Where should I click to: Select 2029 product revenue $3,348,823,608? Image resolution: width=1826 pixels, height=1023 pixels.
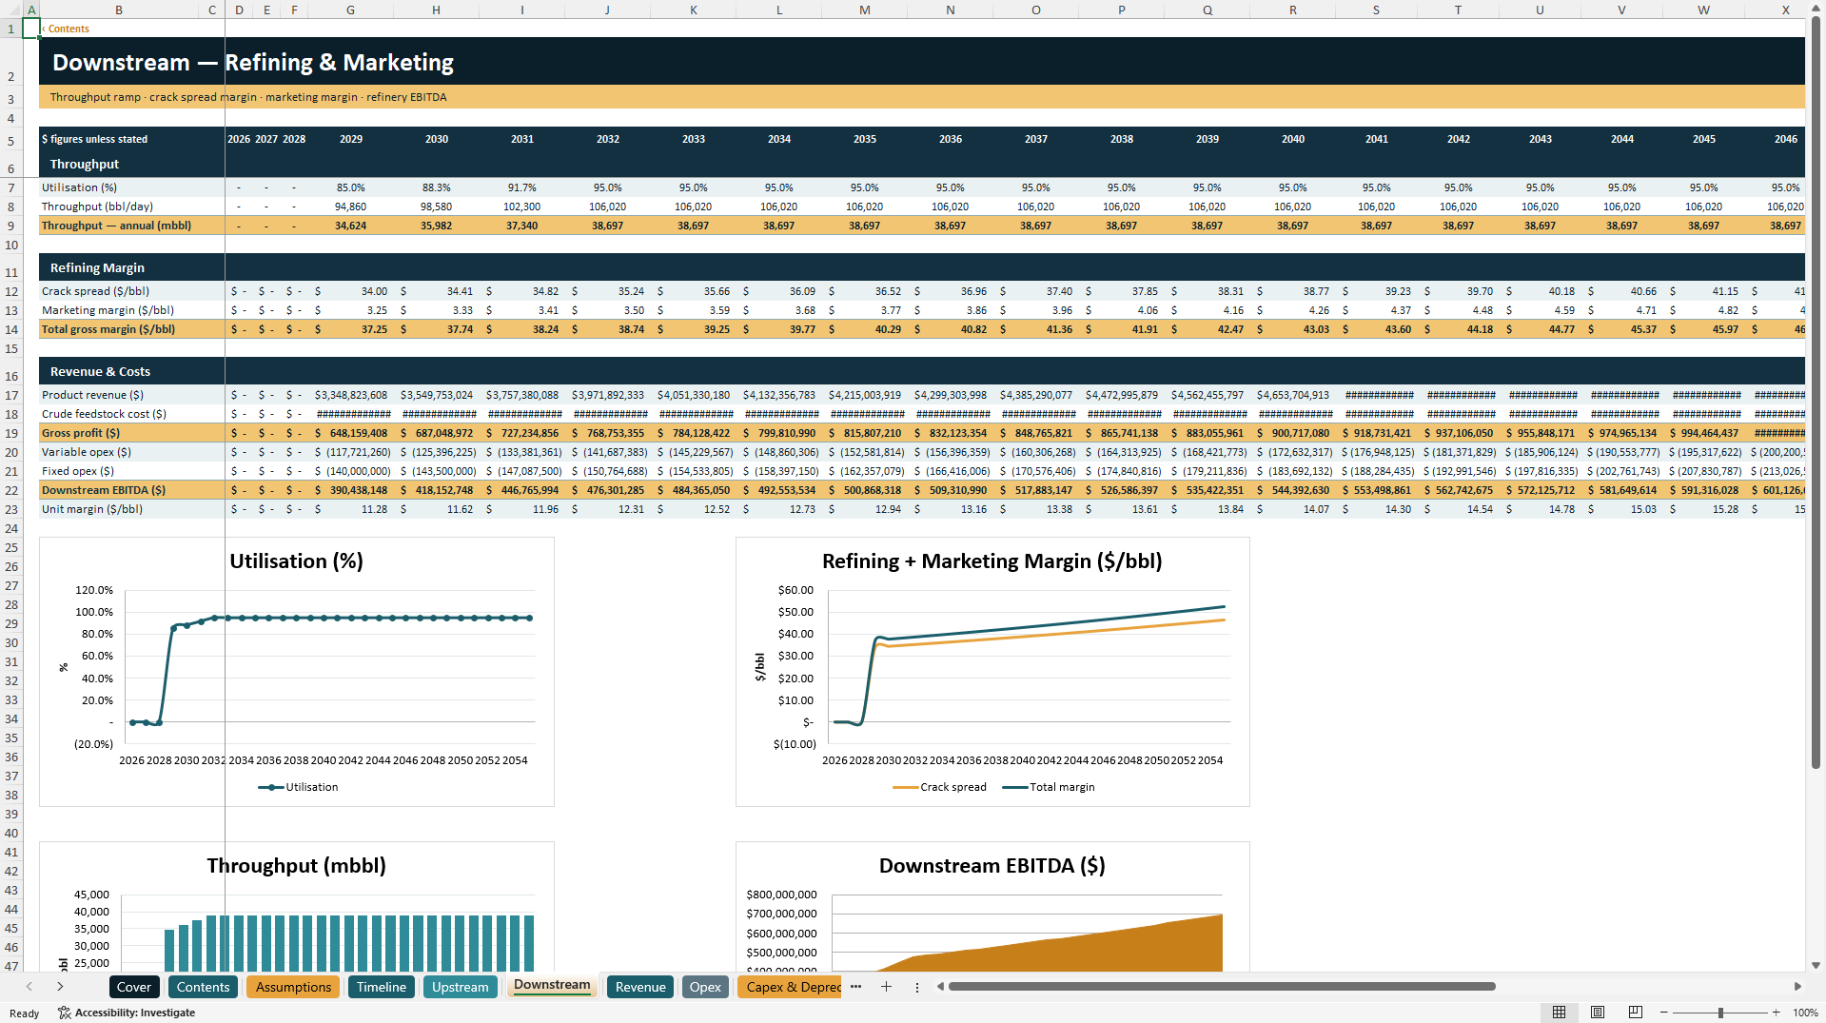(x=350, y=395)
